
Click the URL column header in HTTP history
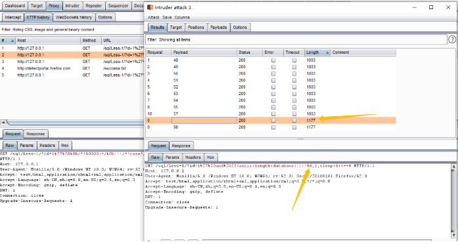(123, 41)
